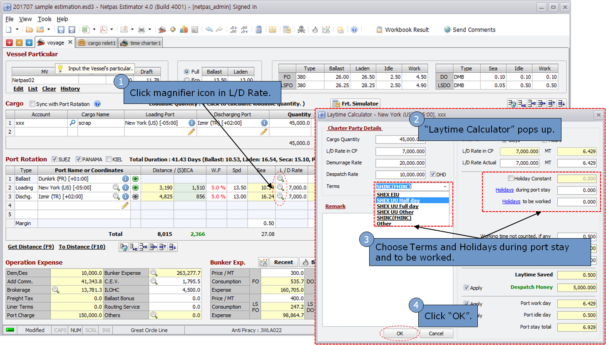Click magnifier icon in New York L/D Rate
Viewport: 606px width, 345px height.
click(x=281, y=187)
